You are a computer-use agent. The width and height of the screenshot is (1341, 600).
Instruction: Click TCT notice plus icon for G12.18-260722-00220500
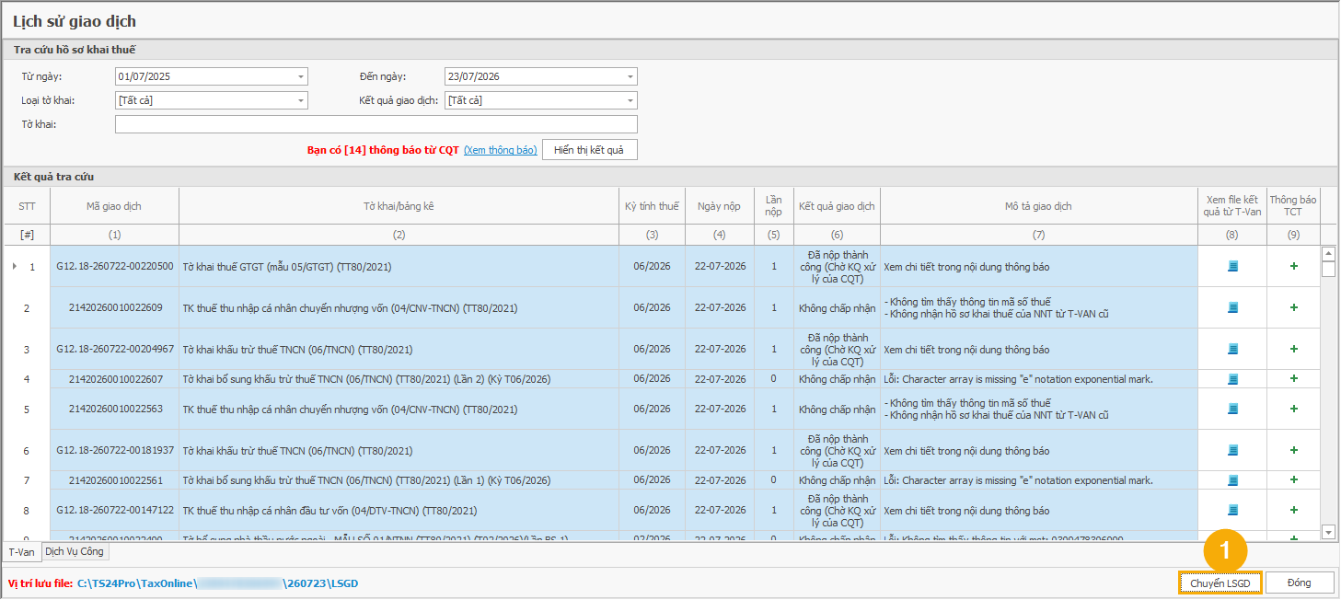(x=1294, y=266)
